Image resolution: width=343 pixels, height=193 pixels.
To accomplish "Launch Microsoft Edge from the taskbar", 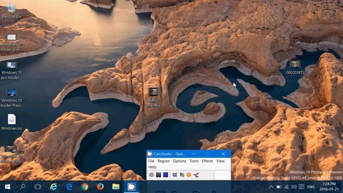I will point(69,187).
